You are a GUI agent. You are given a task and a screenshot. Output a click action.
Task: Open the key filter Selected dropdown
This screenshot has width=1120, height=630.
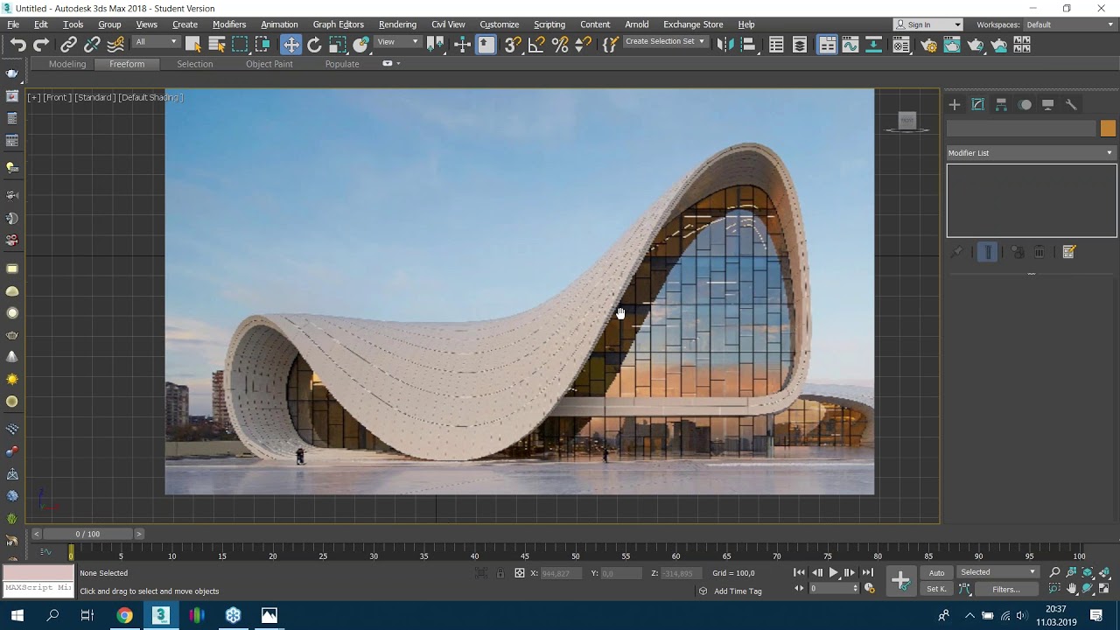pyautogui.click(x=997, y=572)
